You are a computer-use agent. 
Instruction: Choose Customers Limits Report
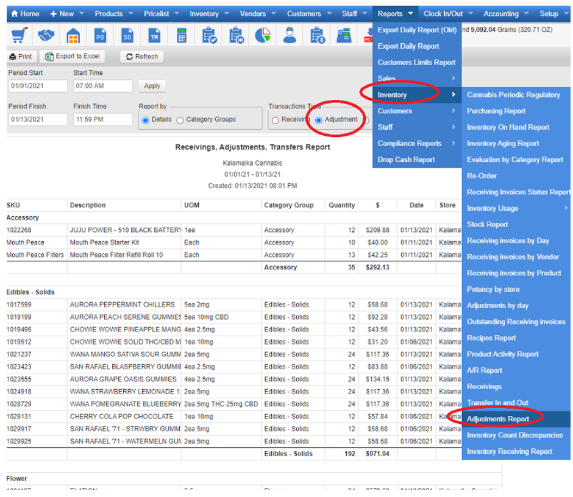(x=417, y=62)
